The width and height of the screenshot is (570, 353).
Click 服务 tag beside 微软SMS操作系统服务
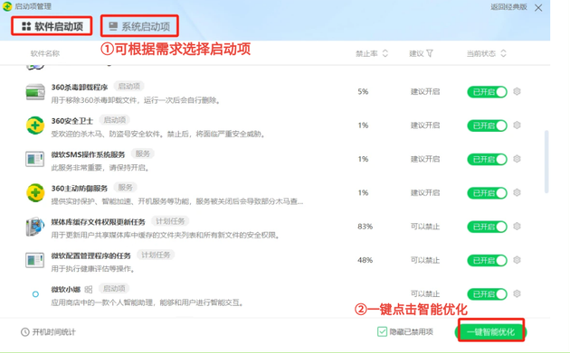point(143,153)
